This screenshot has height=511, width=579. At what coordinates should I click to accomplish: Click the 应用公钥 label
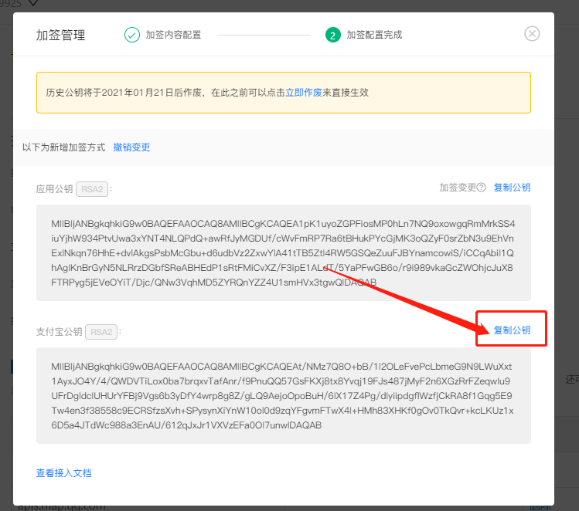tap(54, 189)
